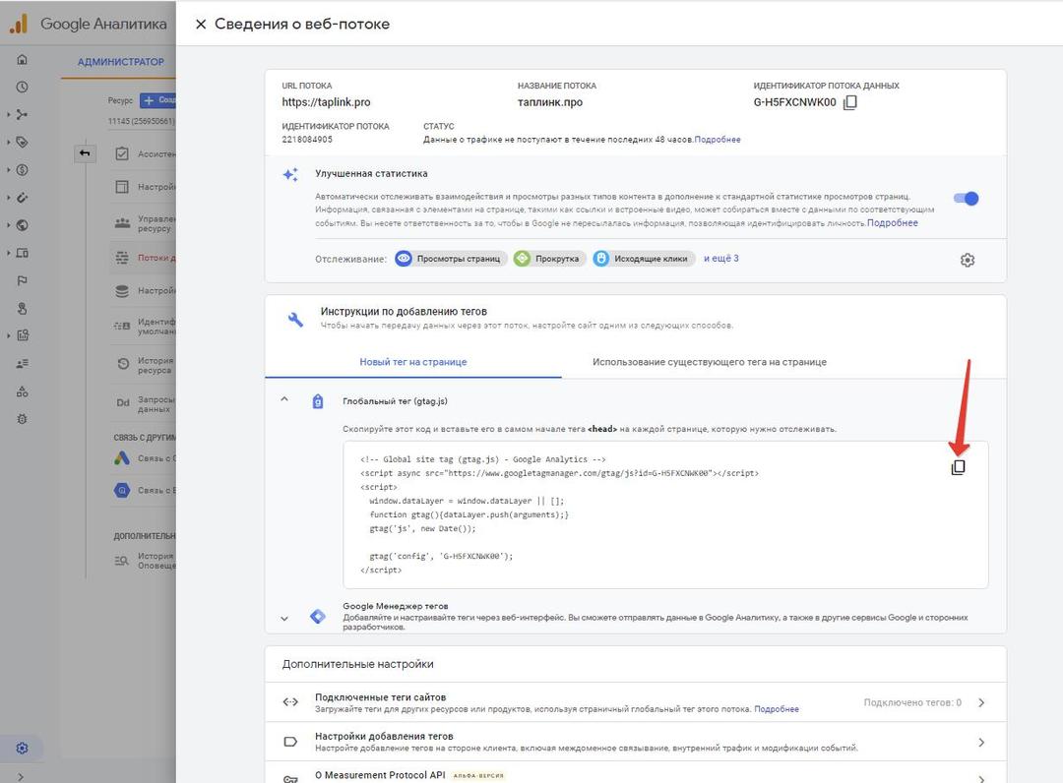1063x783 pixels.
Task: Open the Retention tags icon in sidebar
Action: [x=22, y=143]
